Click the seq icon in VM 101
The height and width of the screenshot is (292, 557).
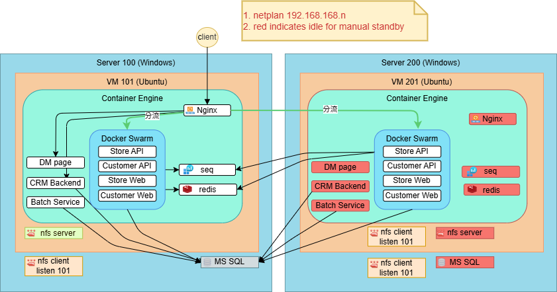click(187, 170)
